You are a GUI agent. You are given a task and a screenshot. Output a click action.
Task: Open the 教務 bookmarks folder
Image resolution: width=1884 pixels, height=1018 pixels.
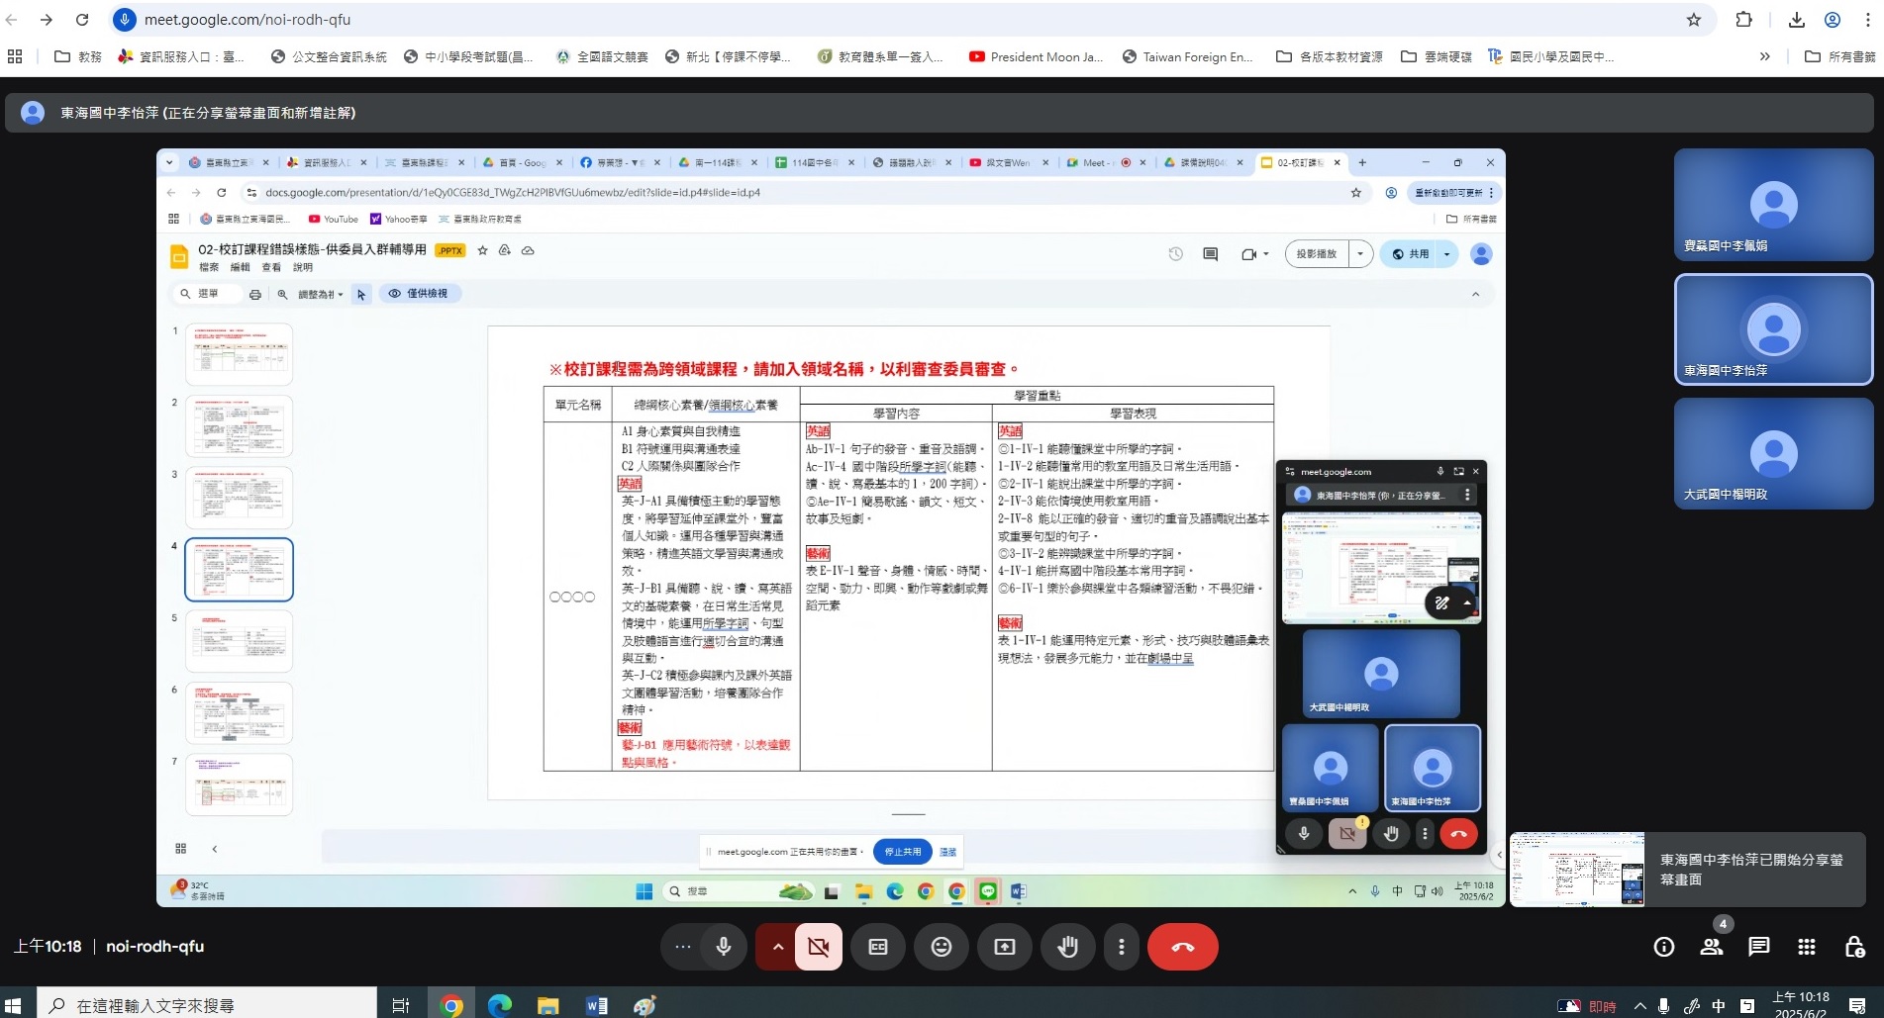(78, 56)
